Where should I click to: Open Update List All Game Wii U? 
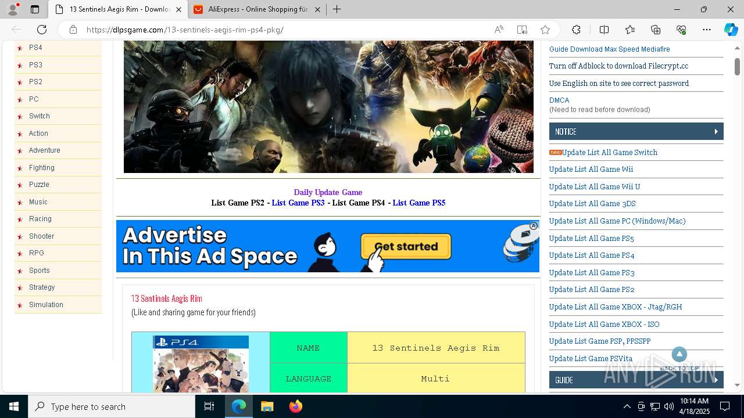coord(595,186)
